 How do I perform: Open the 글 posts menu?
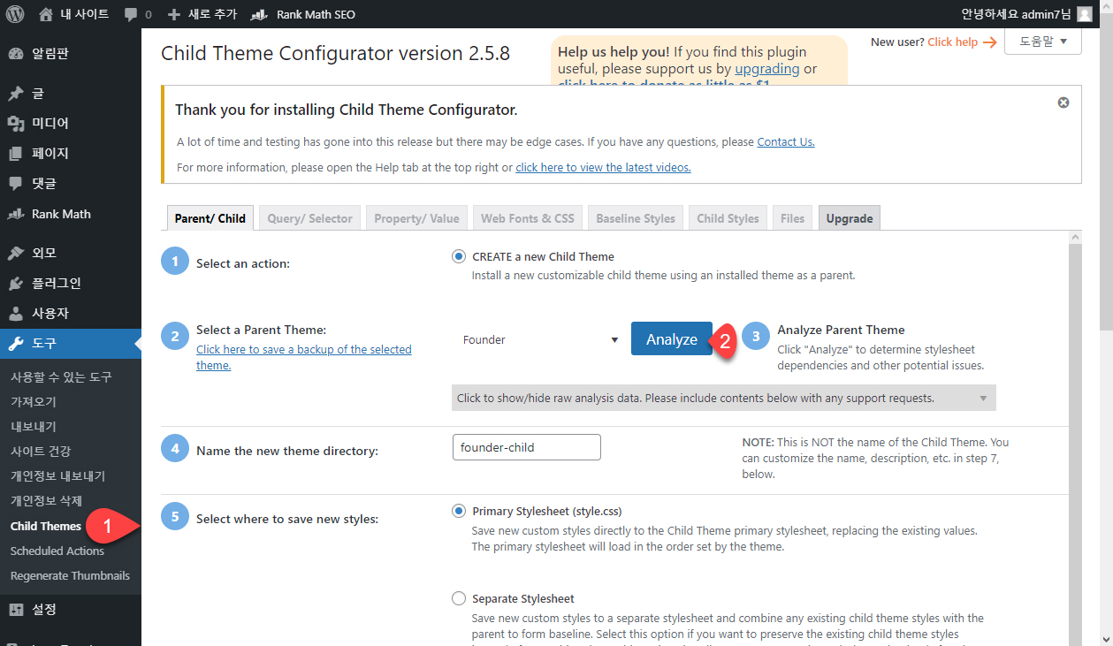pyautogui.click(x=71, y=93)
